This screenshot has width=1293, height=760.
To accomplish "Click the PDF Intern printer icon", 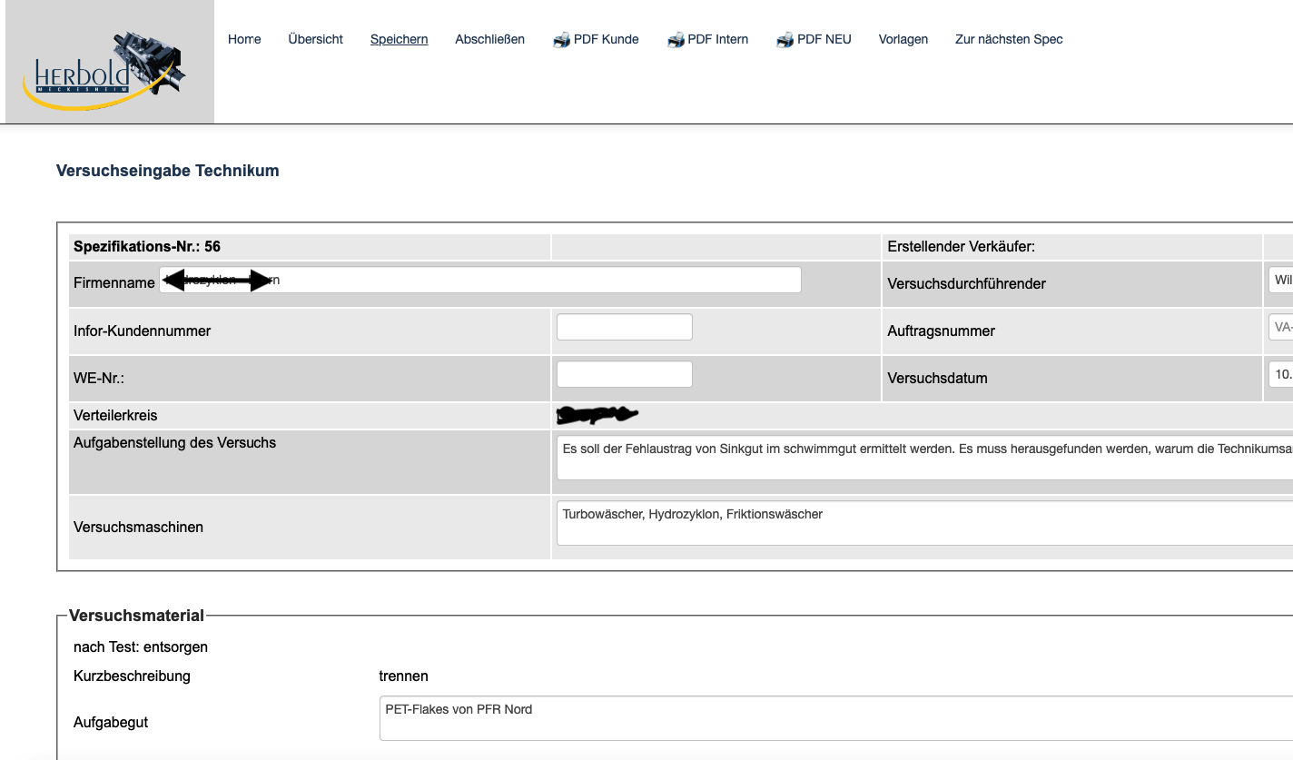I will (x=674, y=39).
